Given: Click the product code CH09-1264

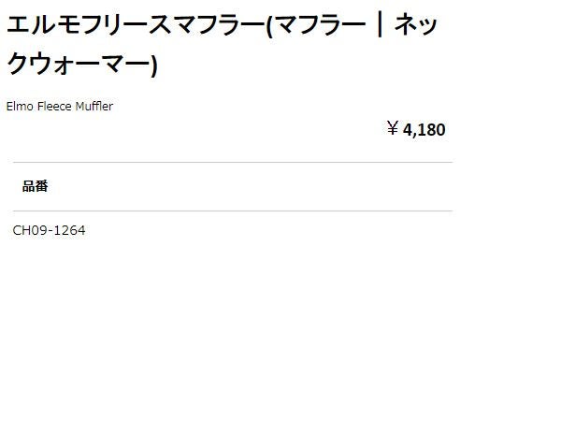Looking at the screenshot, I should tap(49, 230).
